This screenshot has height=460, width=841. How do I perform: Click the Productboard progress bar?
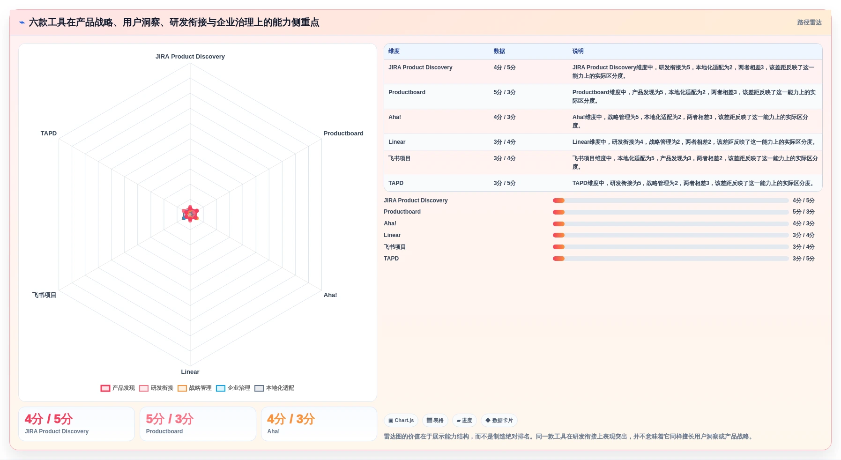[670, 212]
